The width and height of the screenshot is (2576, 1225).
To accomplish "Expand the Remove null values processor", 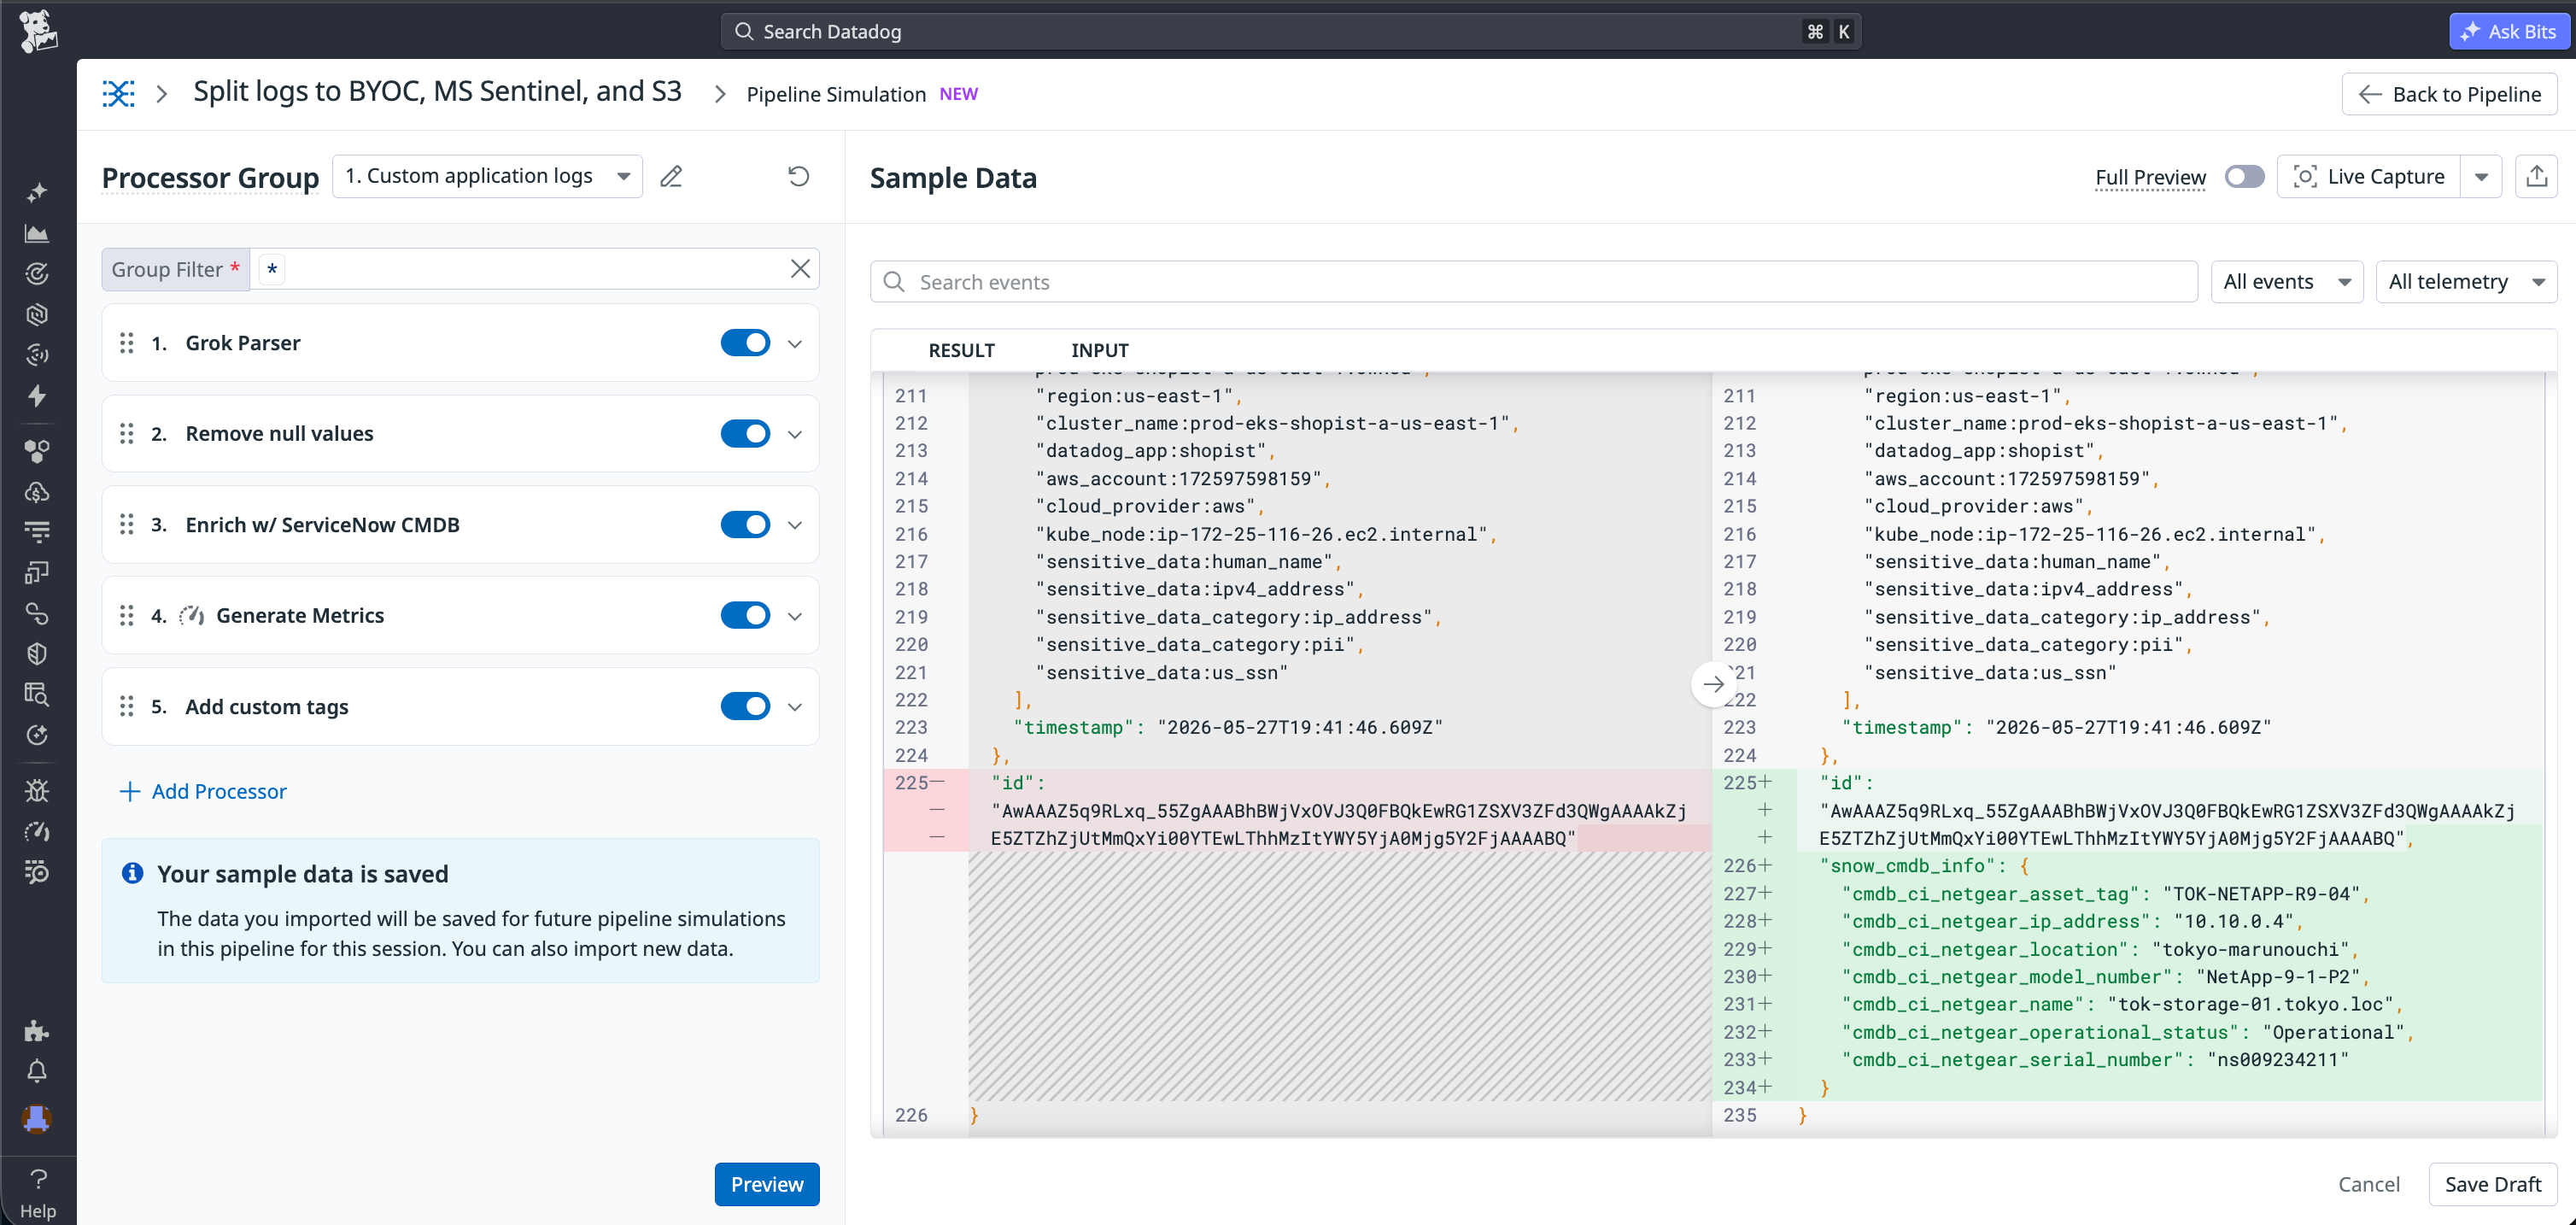I will (x=795, y=435).
